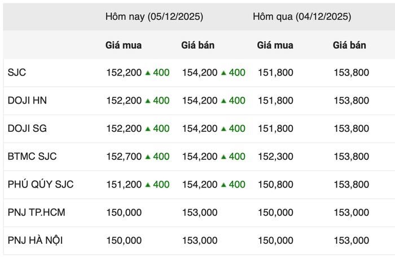
Task: Click green up arrow beside SJC sell price
Action: coord(223,73)
